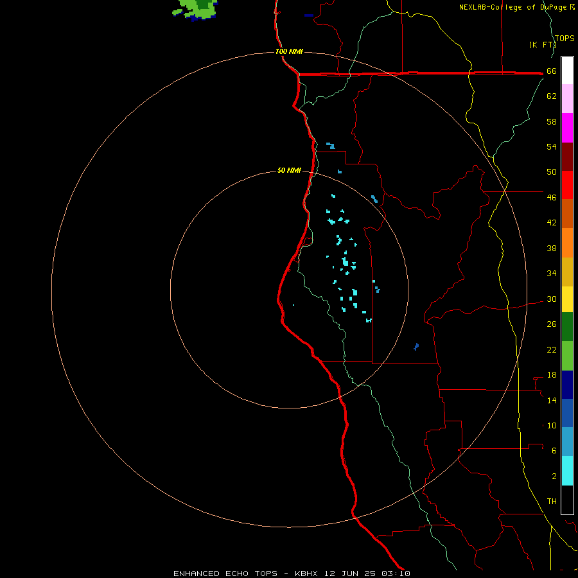This screenshot has height=578, width=578.
Task: Click the TH legend label
Action: pyautogui.click(x=552, y=502)
